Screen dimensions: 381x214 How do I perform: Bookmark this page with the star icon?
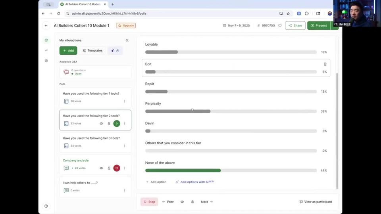(288, 13)
